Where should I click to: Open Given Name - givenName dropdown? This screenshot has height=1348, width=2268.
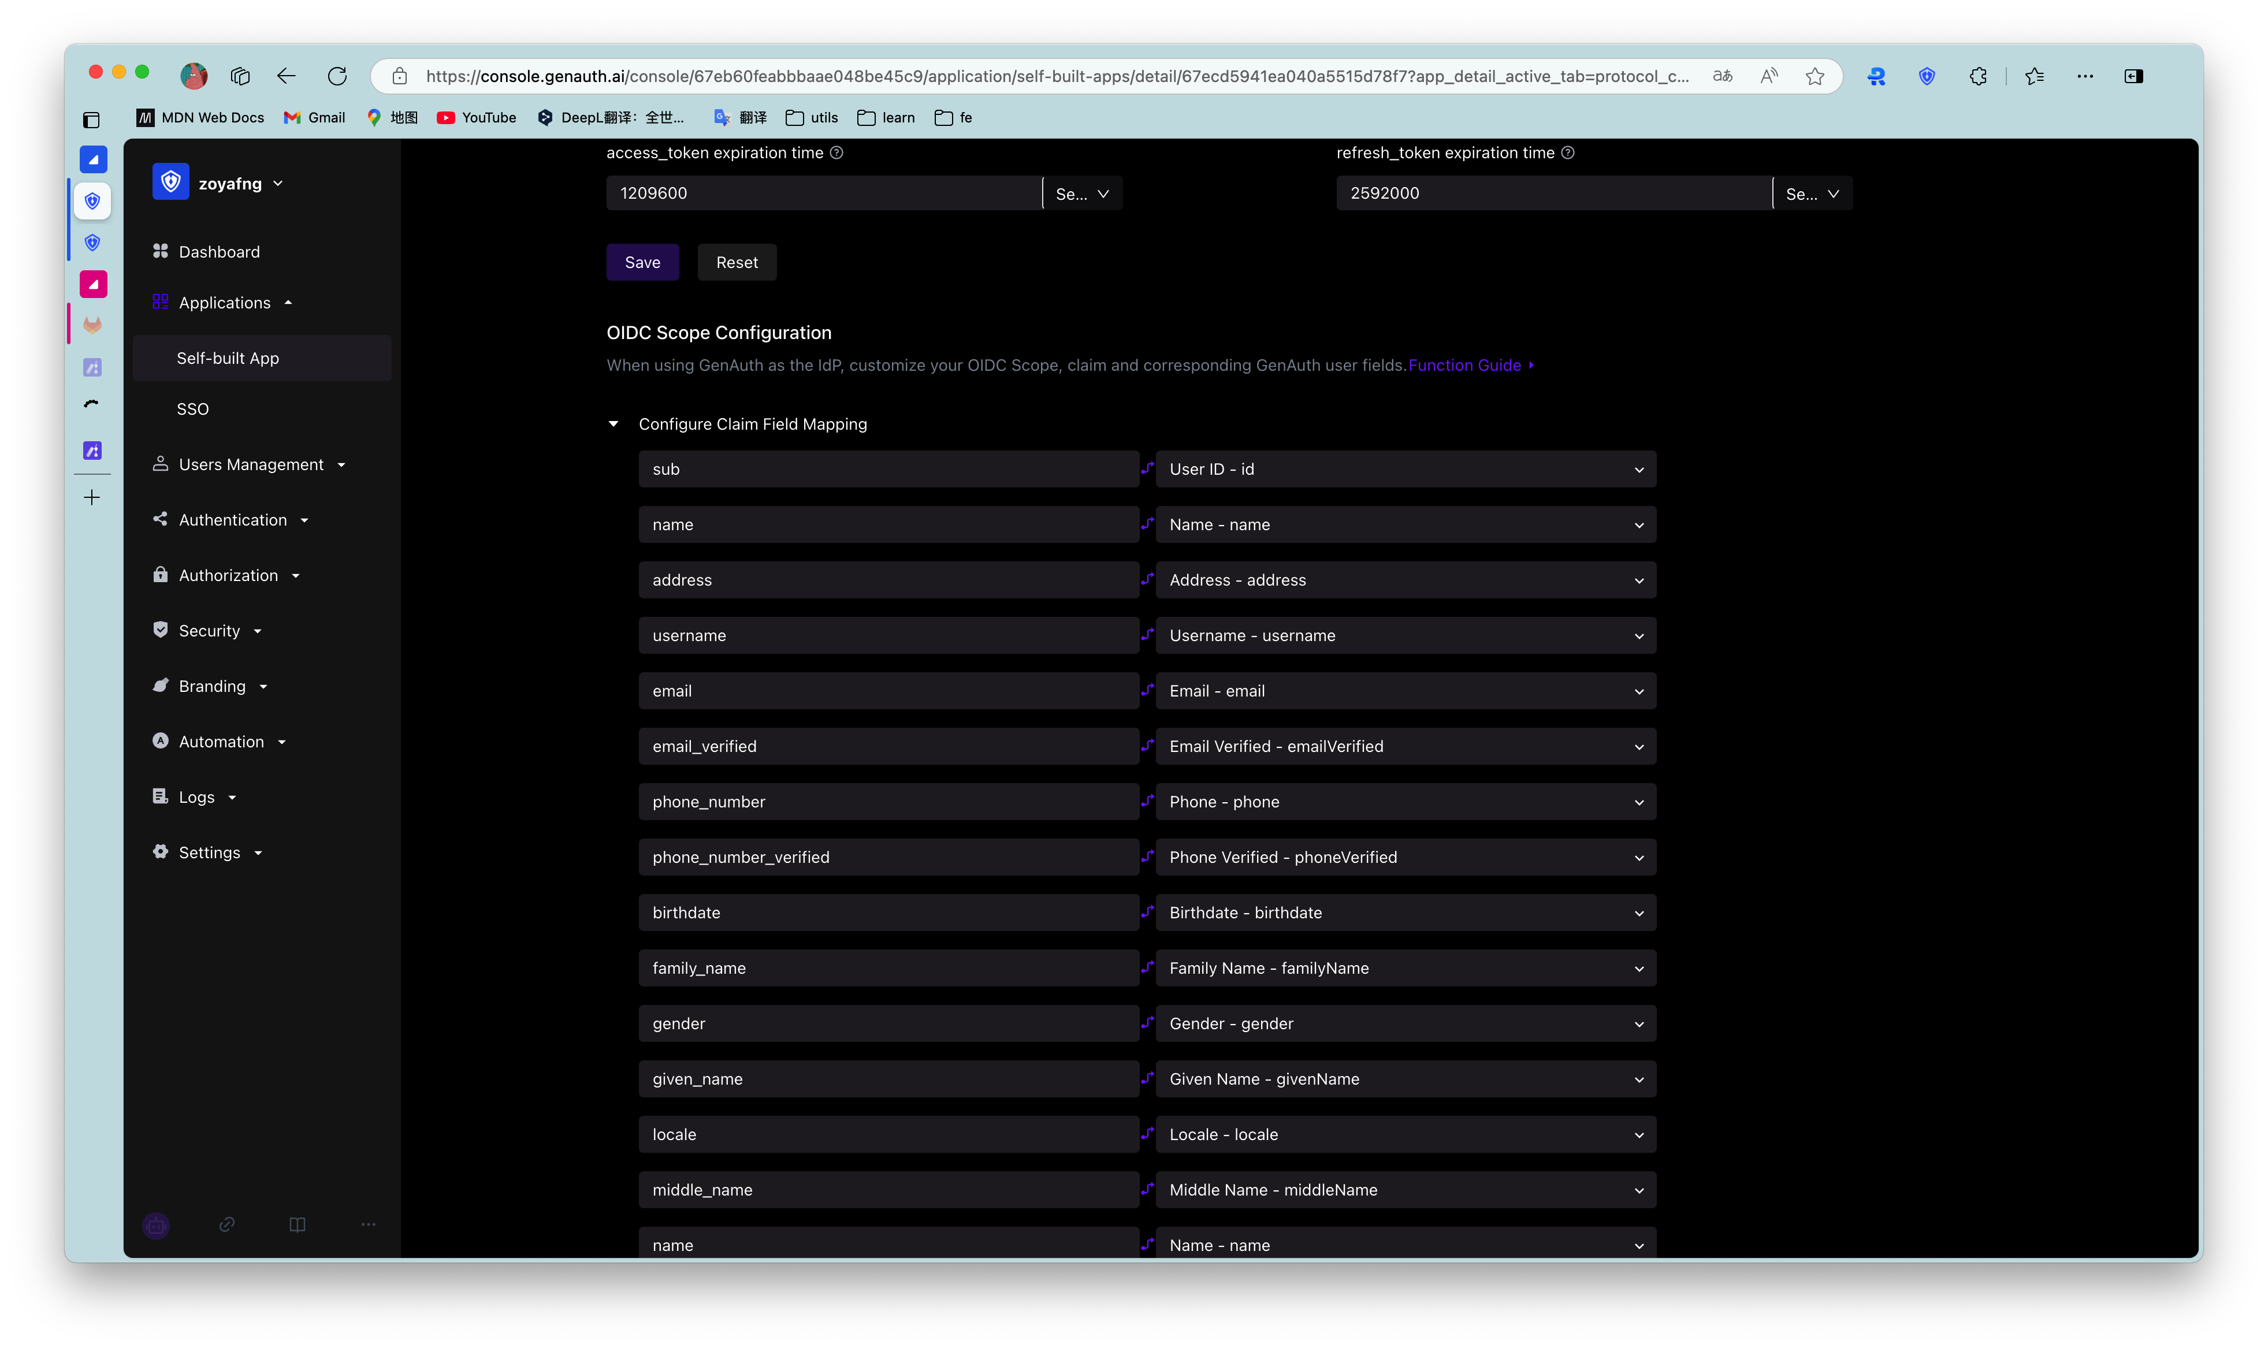coord(1405,1079)
